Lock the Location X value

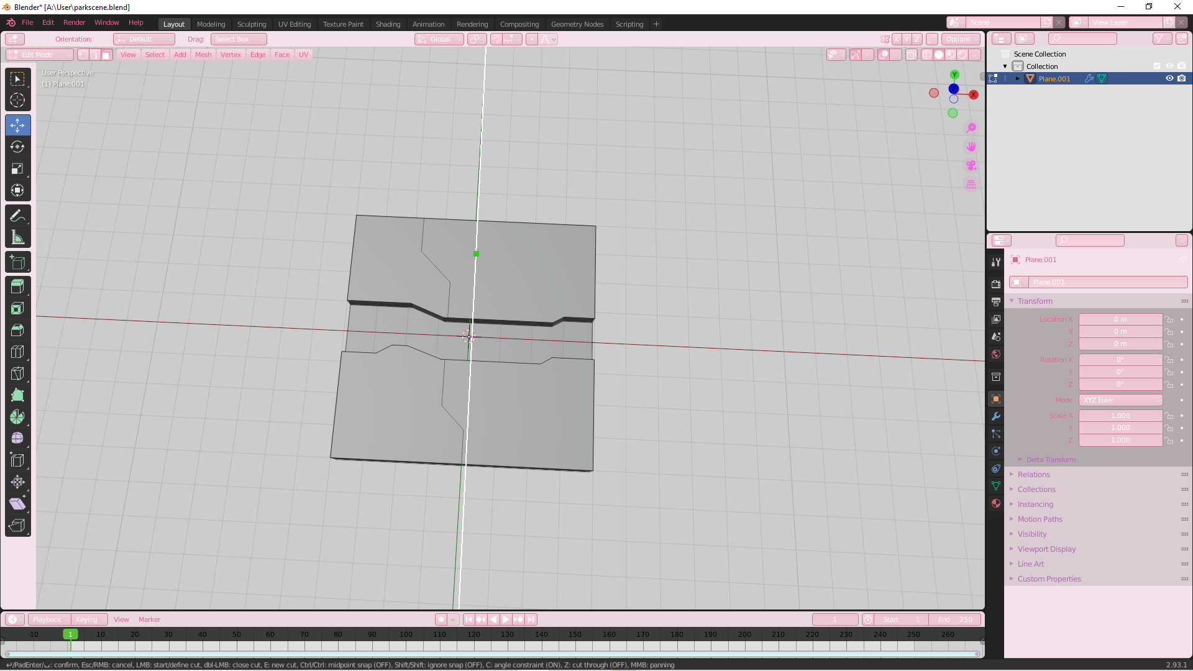pyautogui.click(x=1170, y=319)
